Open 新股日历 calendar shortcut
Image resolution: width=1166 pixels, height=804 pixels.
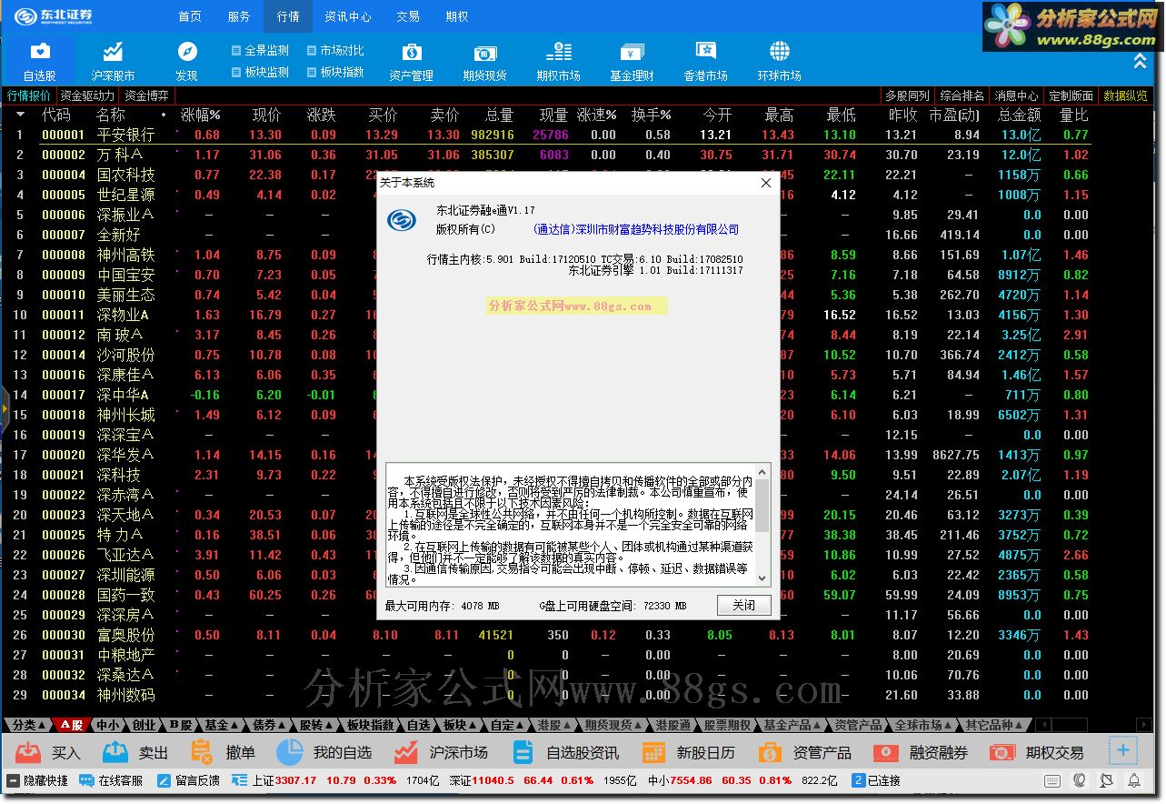click(x=688, y=752)
